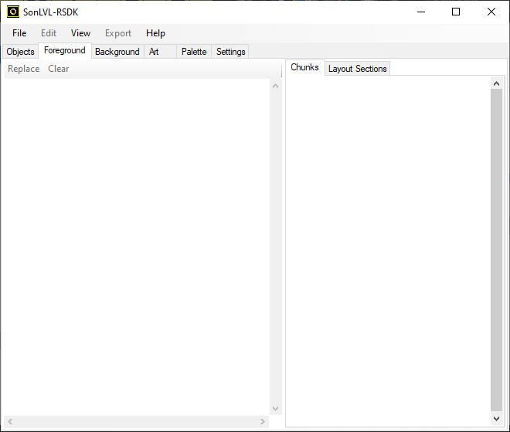Switch to the Objects tab
Viewport: 510px width, 432px height.
20,52
